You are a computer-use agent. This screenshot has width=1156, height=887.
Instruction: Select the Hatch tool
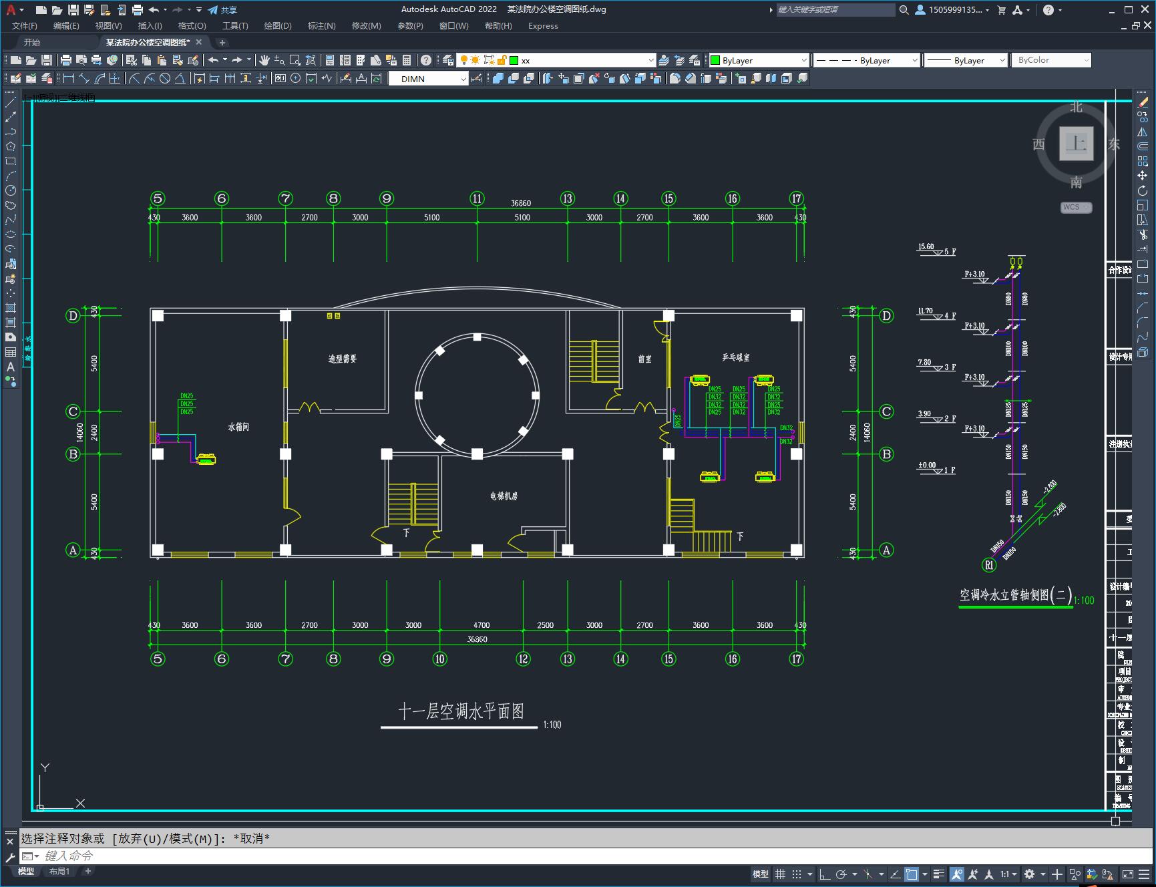[x=11, y=308]
